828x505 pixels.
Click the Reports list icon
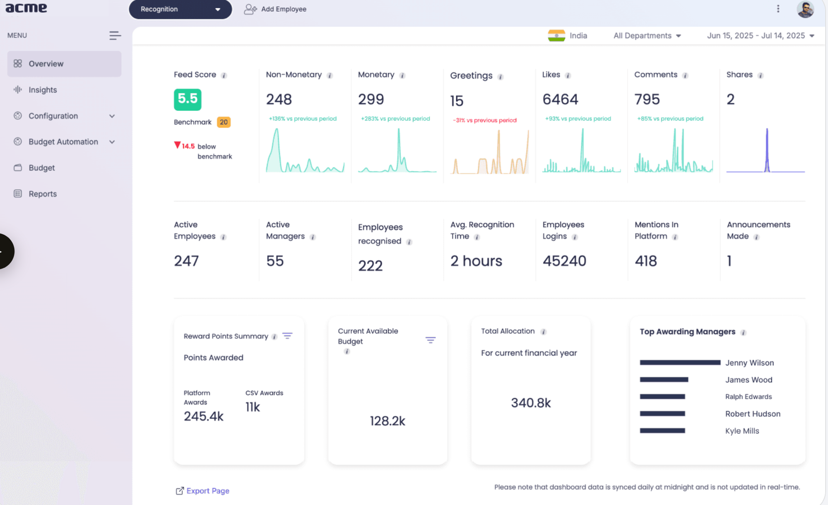(x=17, y=194)
